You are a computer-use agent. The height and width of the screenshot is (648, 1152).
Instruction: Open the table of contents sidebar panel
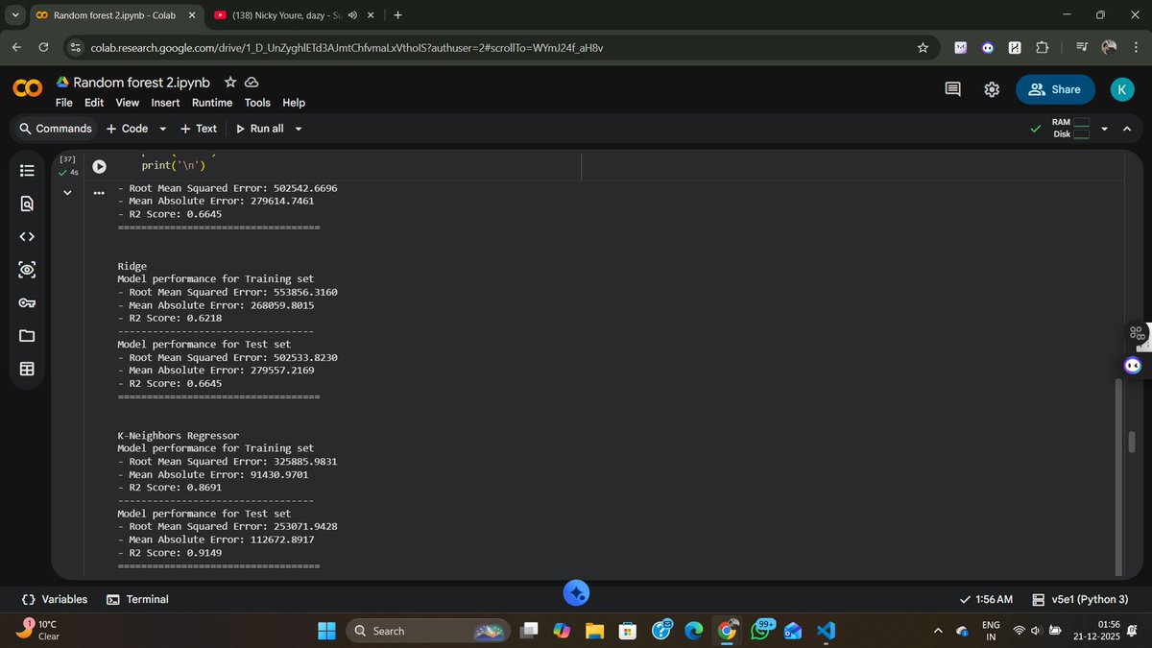[x=27, y=170]
